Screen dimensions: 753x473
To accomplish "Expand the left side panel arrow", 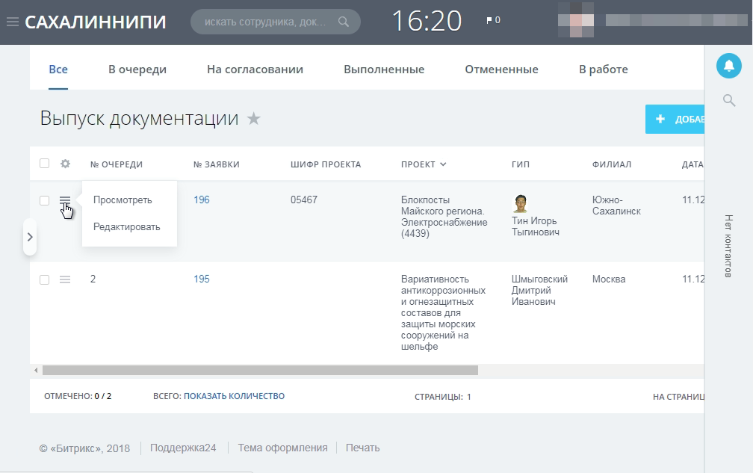I will (29, 237).
